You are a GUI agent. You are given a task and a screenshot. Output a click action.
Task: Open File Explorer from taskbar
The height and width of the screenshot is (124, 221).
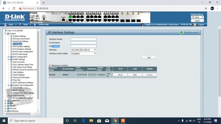(91, 121)
